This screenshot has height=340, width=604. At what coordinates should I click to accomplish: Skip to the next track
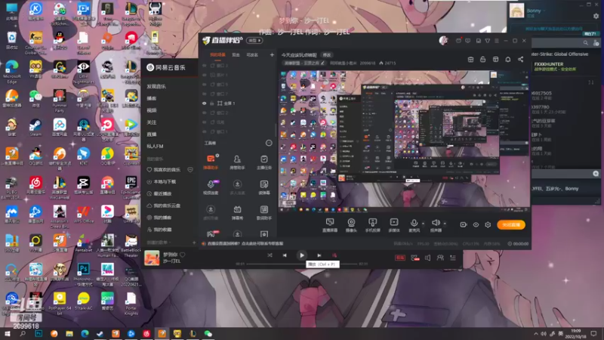tap(319, 255)
